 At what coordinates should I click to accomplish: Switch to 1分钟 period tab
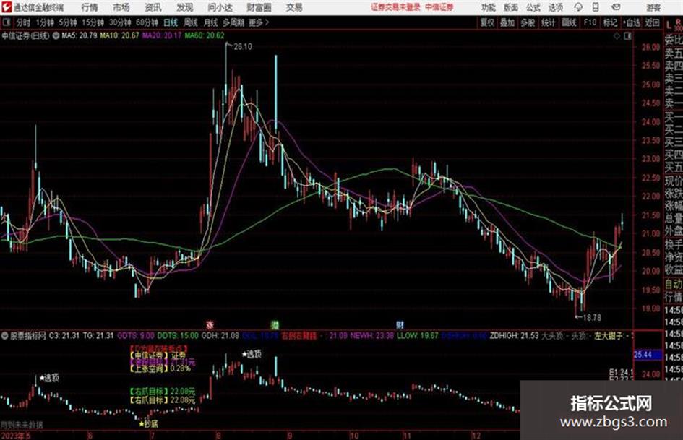click(x=44, y=22)
